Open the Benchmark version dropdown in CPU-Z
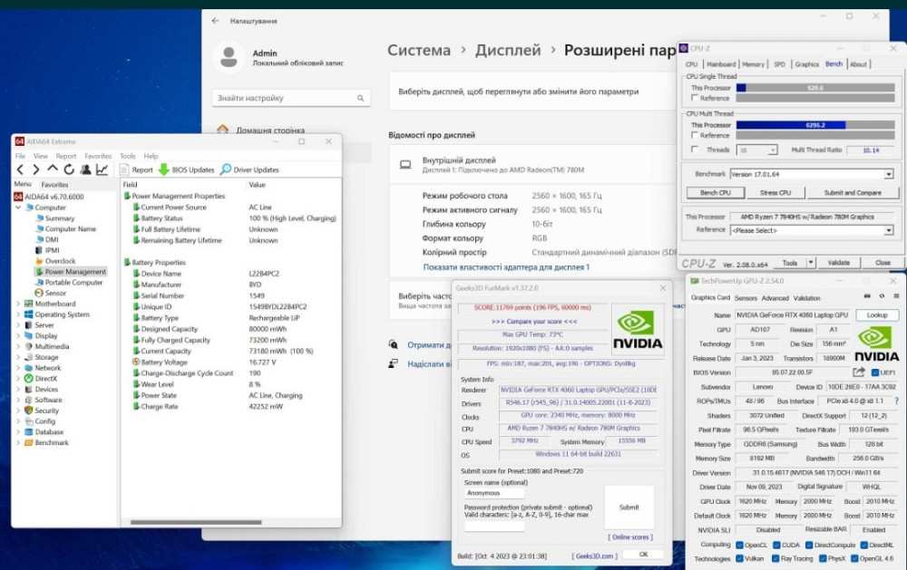This screenshot has height=570, width=907. [x=888, y=174]
